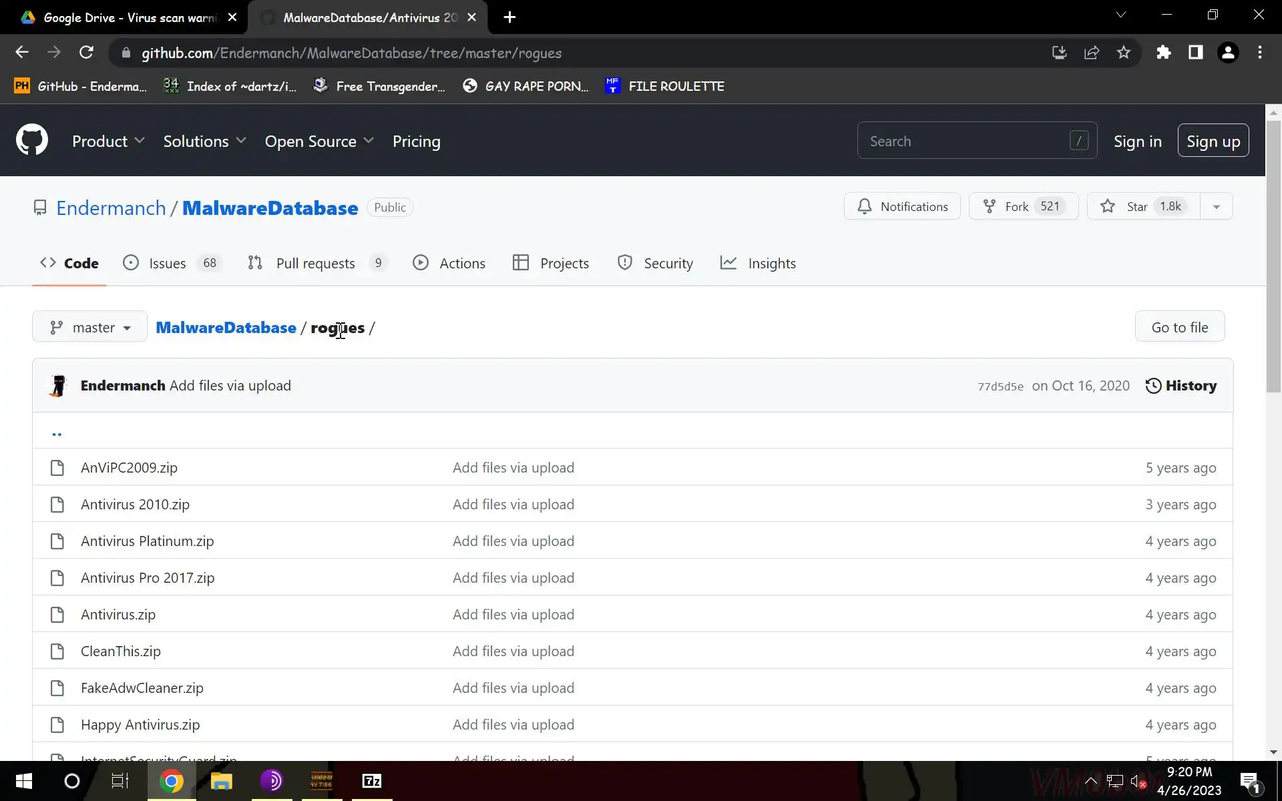This screenshot has width=1282, height=801.
Task: Switch to the Issues tab
Action: (x=168, y=263)
